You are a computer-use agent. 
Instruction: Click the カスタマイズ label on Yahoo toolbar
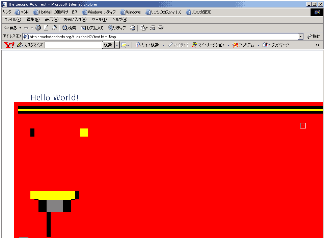(x=33, y=45)
